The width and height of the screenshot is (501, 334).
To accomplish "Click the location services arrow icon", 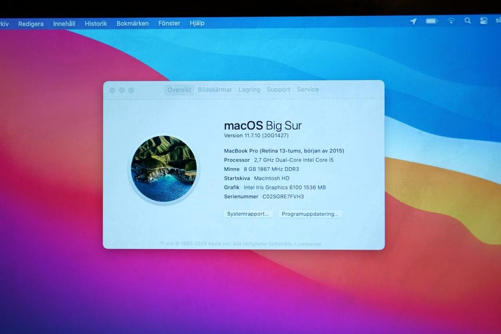I will [x=413, y=21].
